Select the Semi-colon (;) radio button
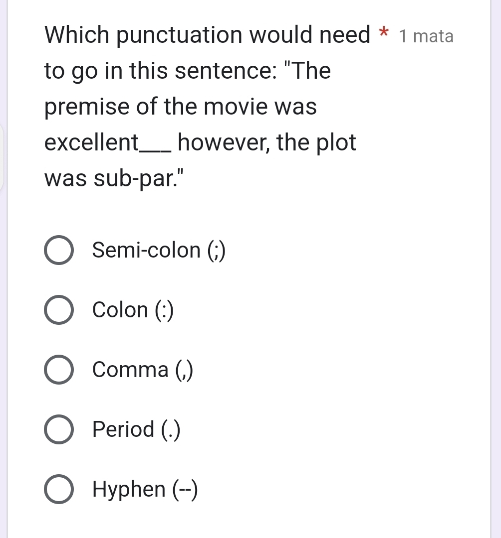Viewport: 501px width, 538px height. (59, 250)
